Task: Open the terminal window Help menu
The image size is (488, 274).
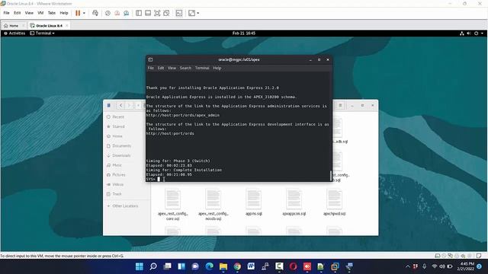Action: click(217, 68)
